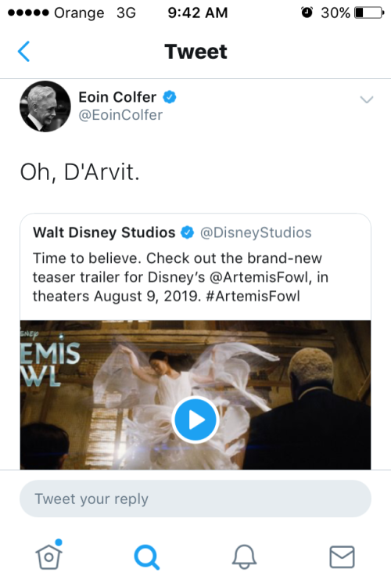Open the Notifications bell tab
This screenshot has height=587, width=391.
tap(244, 556)
